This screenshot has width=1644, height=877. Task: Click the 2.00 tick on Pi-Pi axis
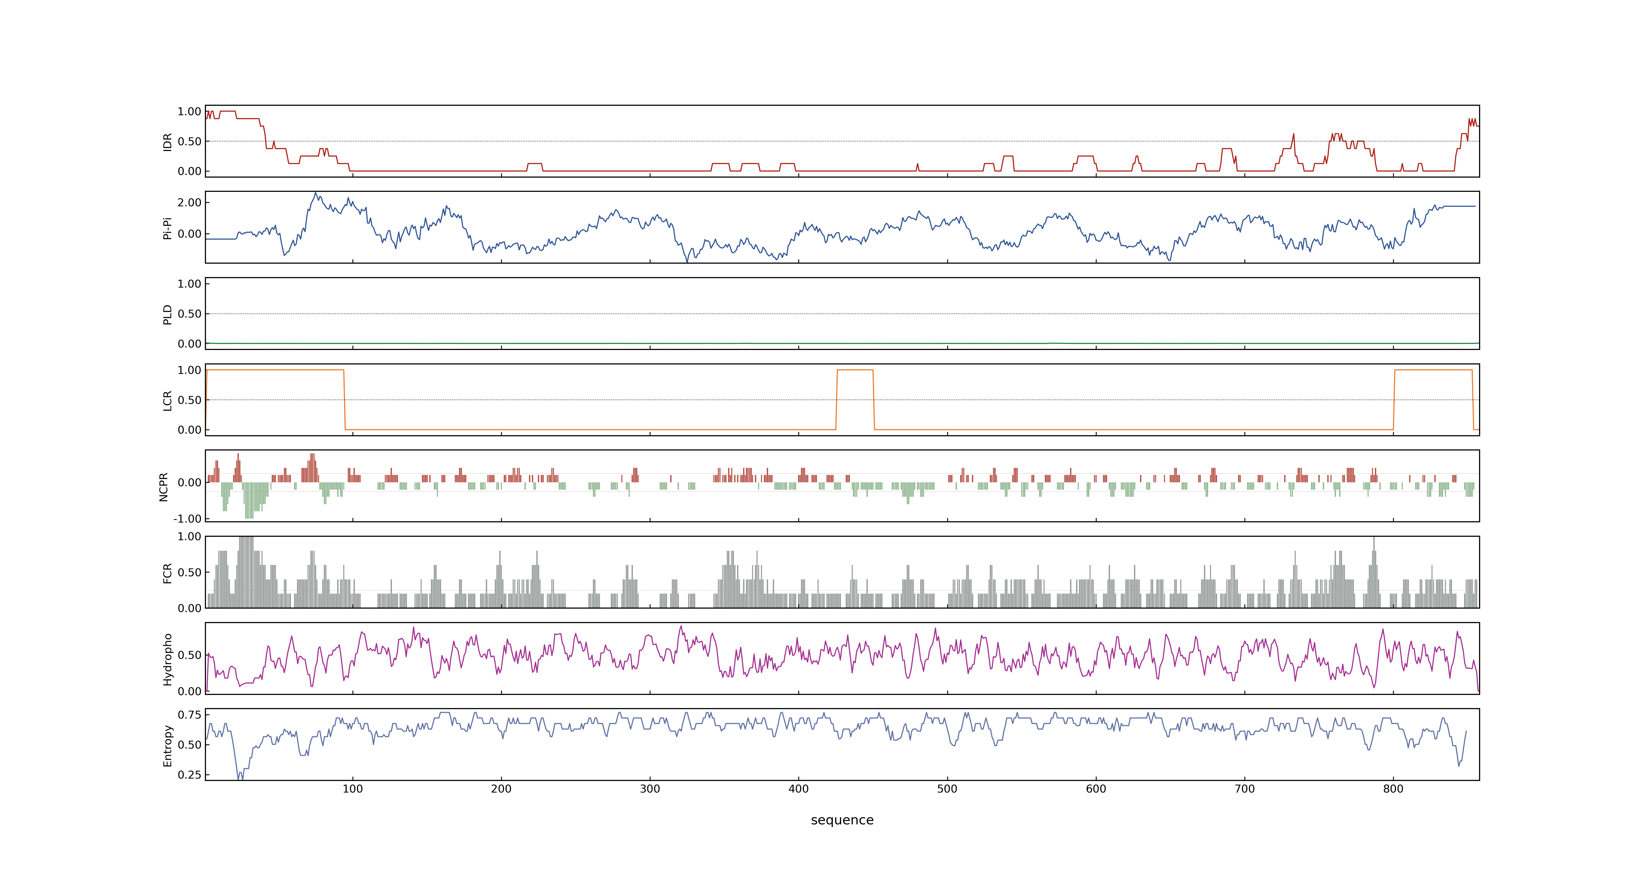(190, 202)
